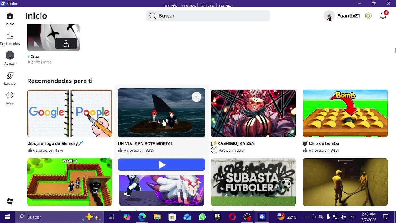Open Task View in taskbar
Screen dimensions: 396x223
(111, 217)
